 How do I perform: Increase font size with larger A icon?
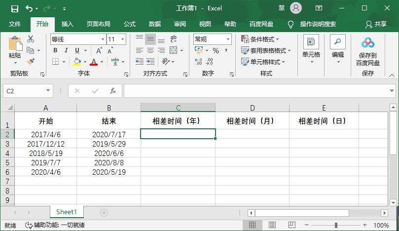99,50
